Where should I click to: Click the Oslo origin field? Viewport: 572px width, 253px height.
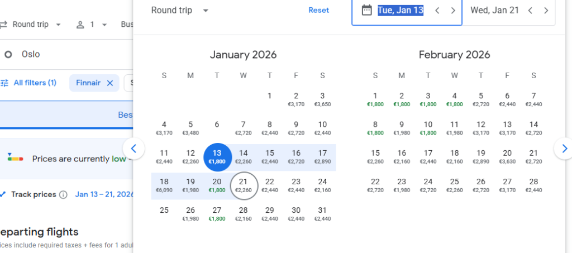click(x=31, y=54)
